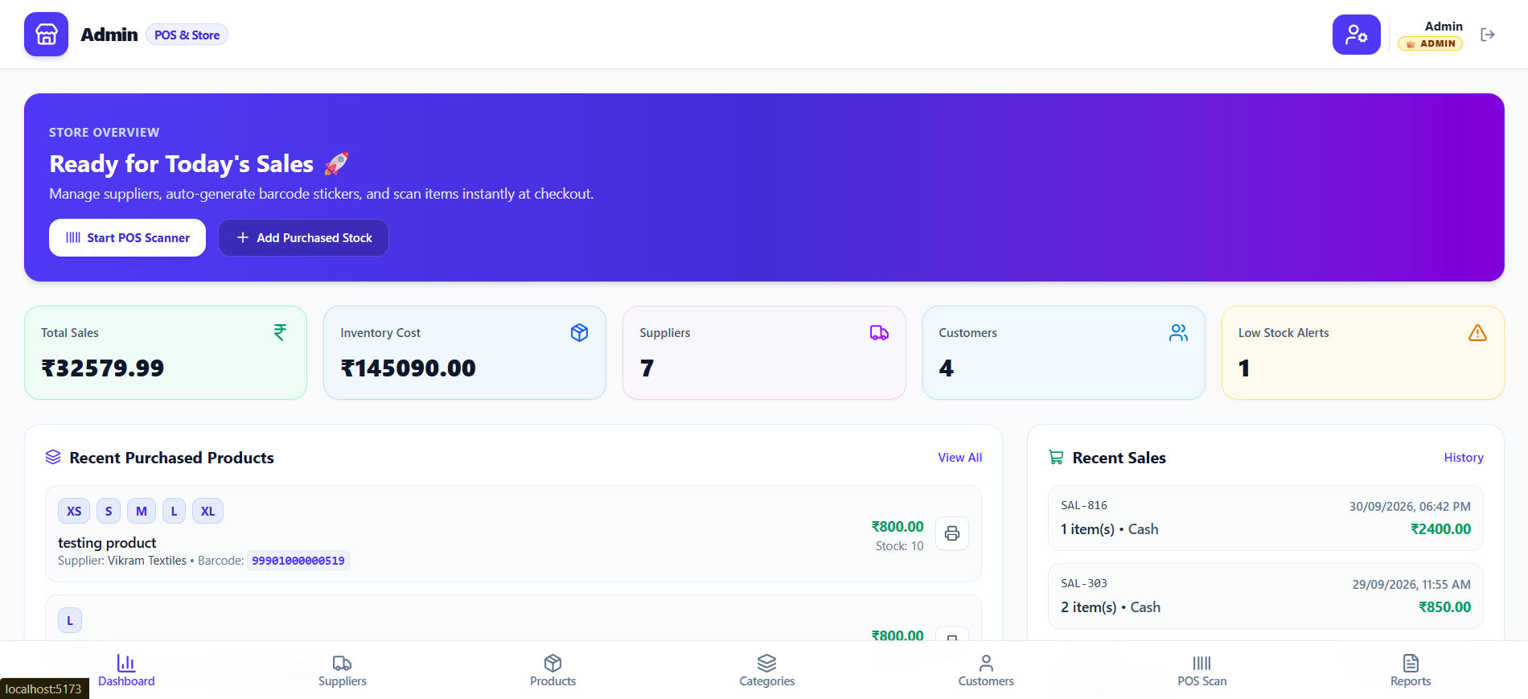This screenshot has width=1528, height=699.
Task: Switch to the Products tab
Action: click(552, 671)
